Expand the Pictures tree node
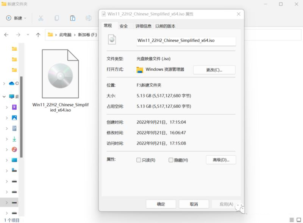Screen dimensions: 303x223 [x=7, y=118]
